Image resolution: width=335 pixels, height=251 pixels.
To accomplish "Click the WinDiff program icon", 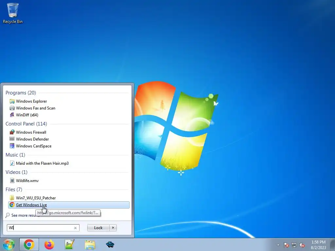I will pyautogui.click(x=12, y=115).
